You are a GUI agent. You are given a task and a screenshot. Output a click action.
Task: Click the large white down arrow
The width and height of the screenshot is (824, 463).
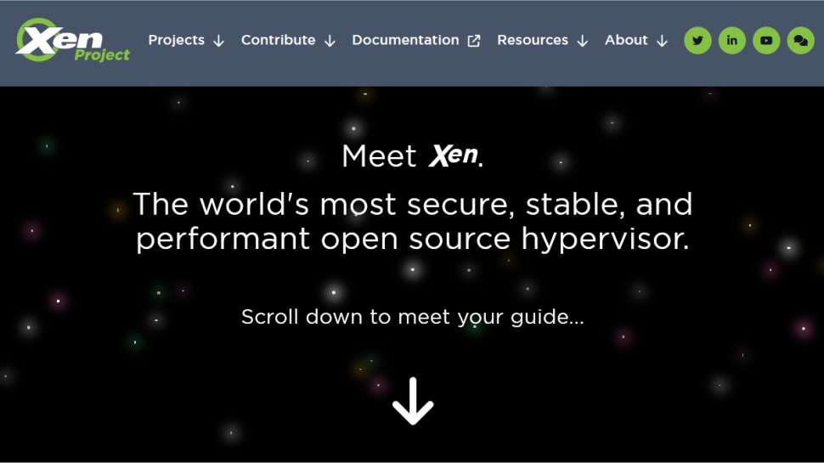[413, 401]
